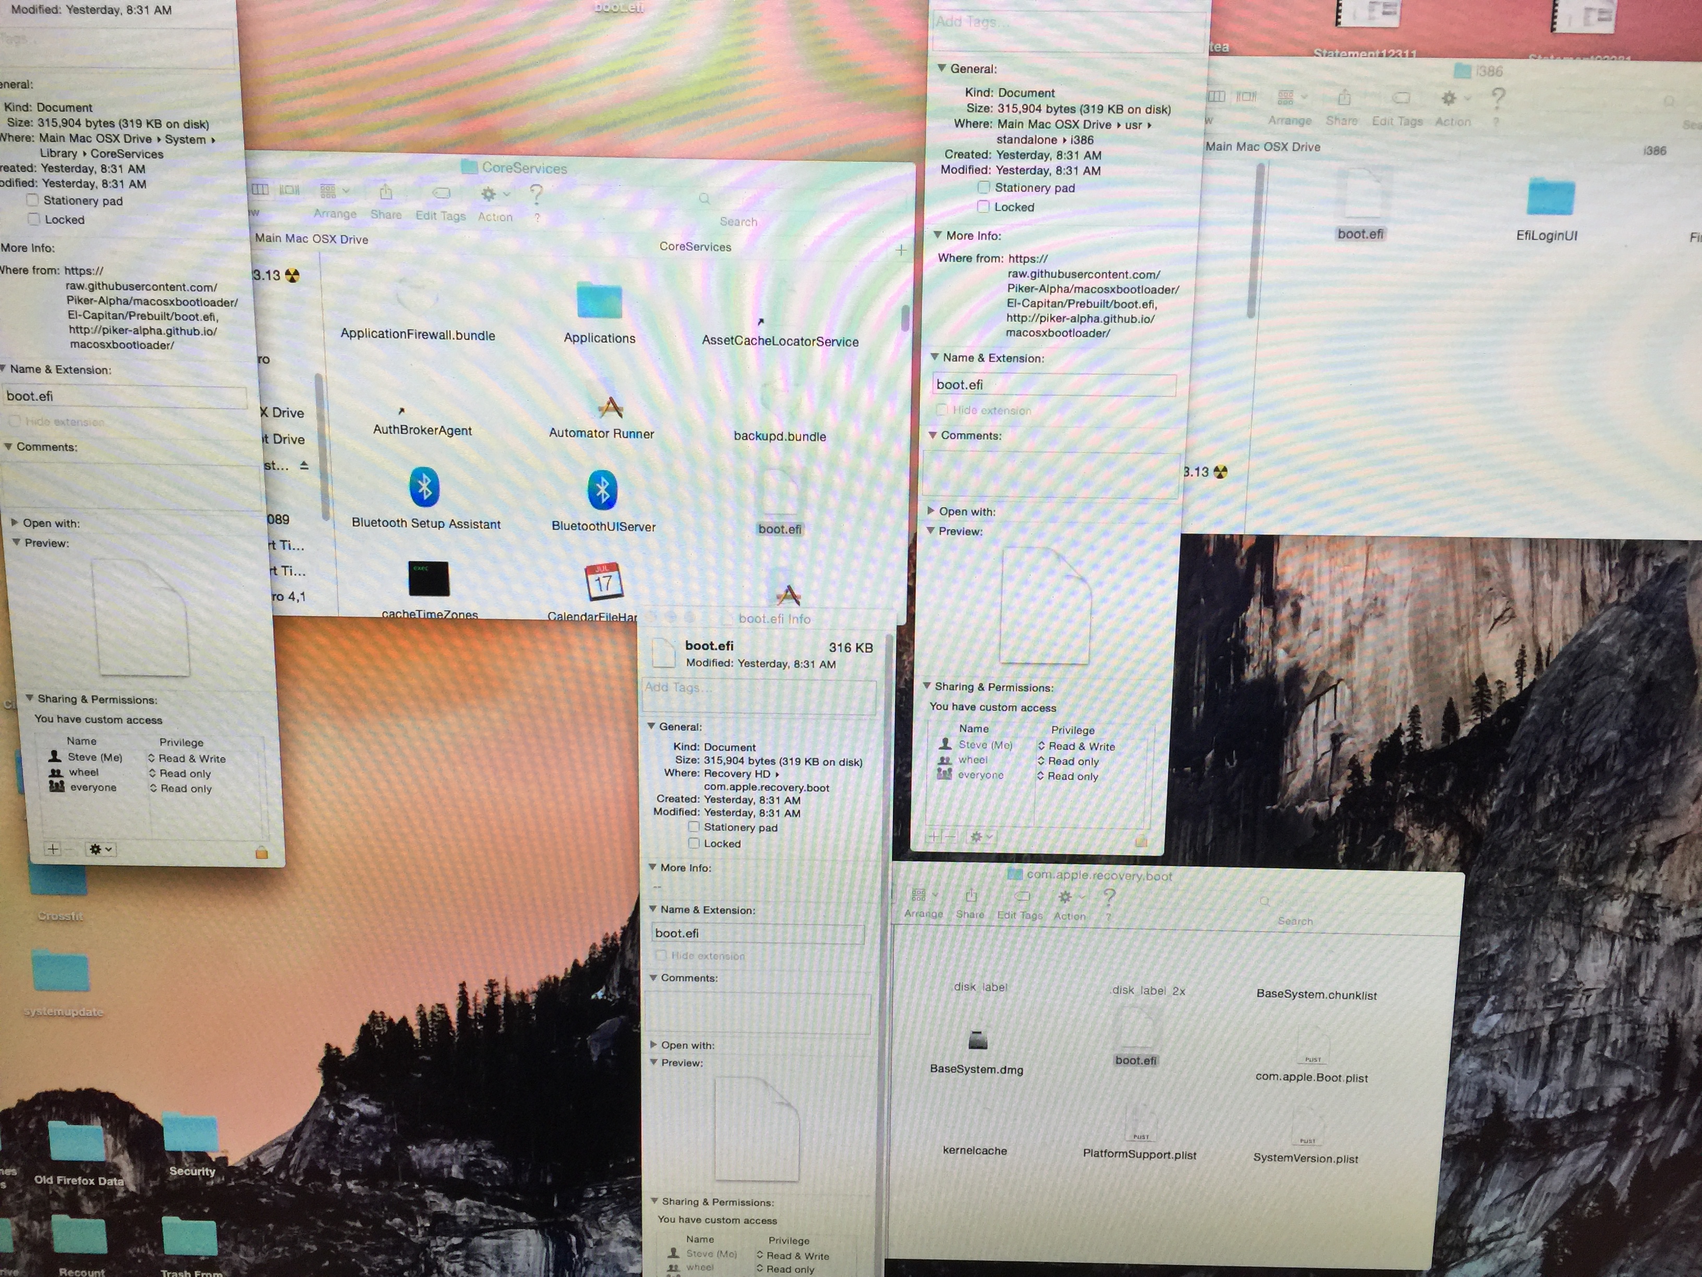Click Action gear in CoreServices toolbar
1702x1277 pixels.
click(x=489, y=195)
